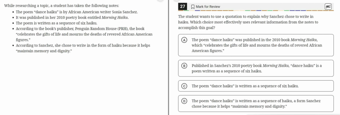Click the question prompt about Sanchez's haiku choice
340x115 pixels.
pos(248,22)
